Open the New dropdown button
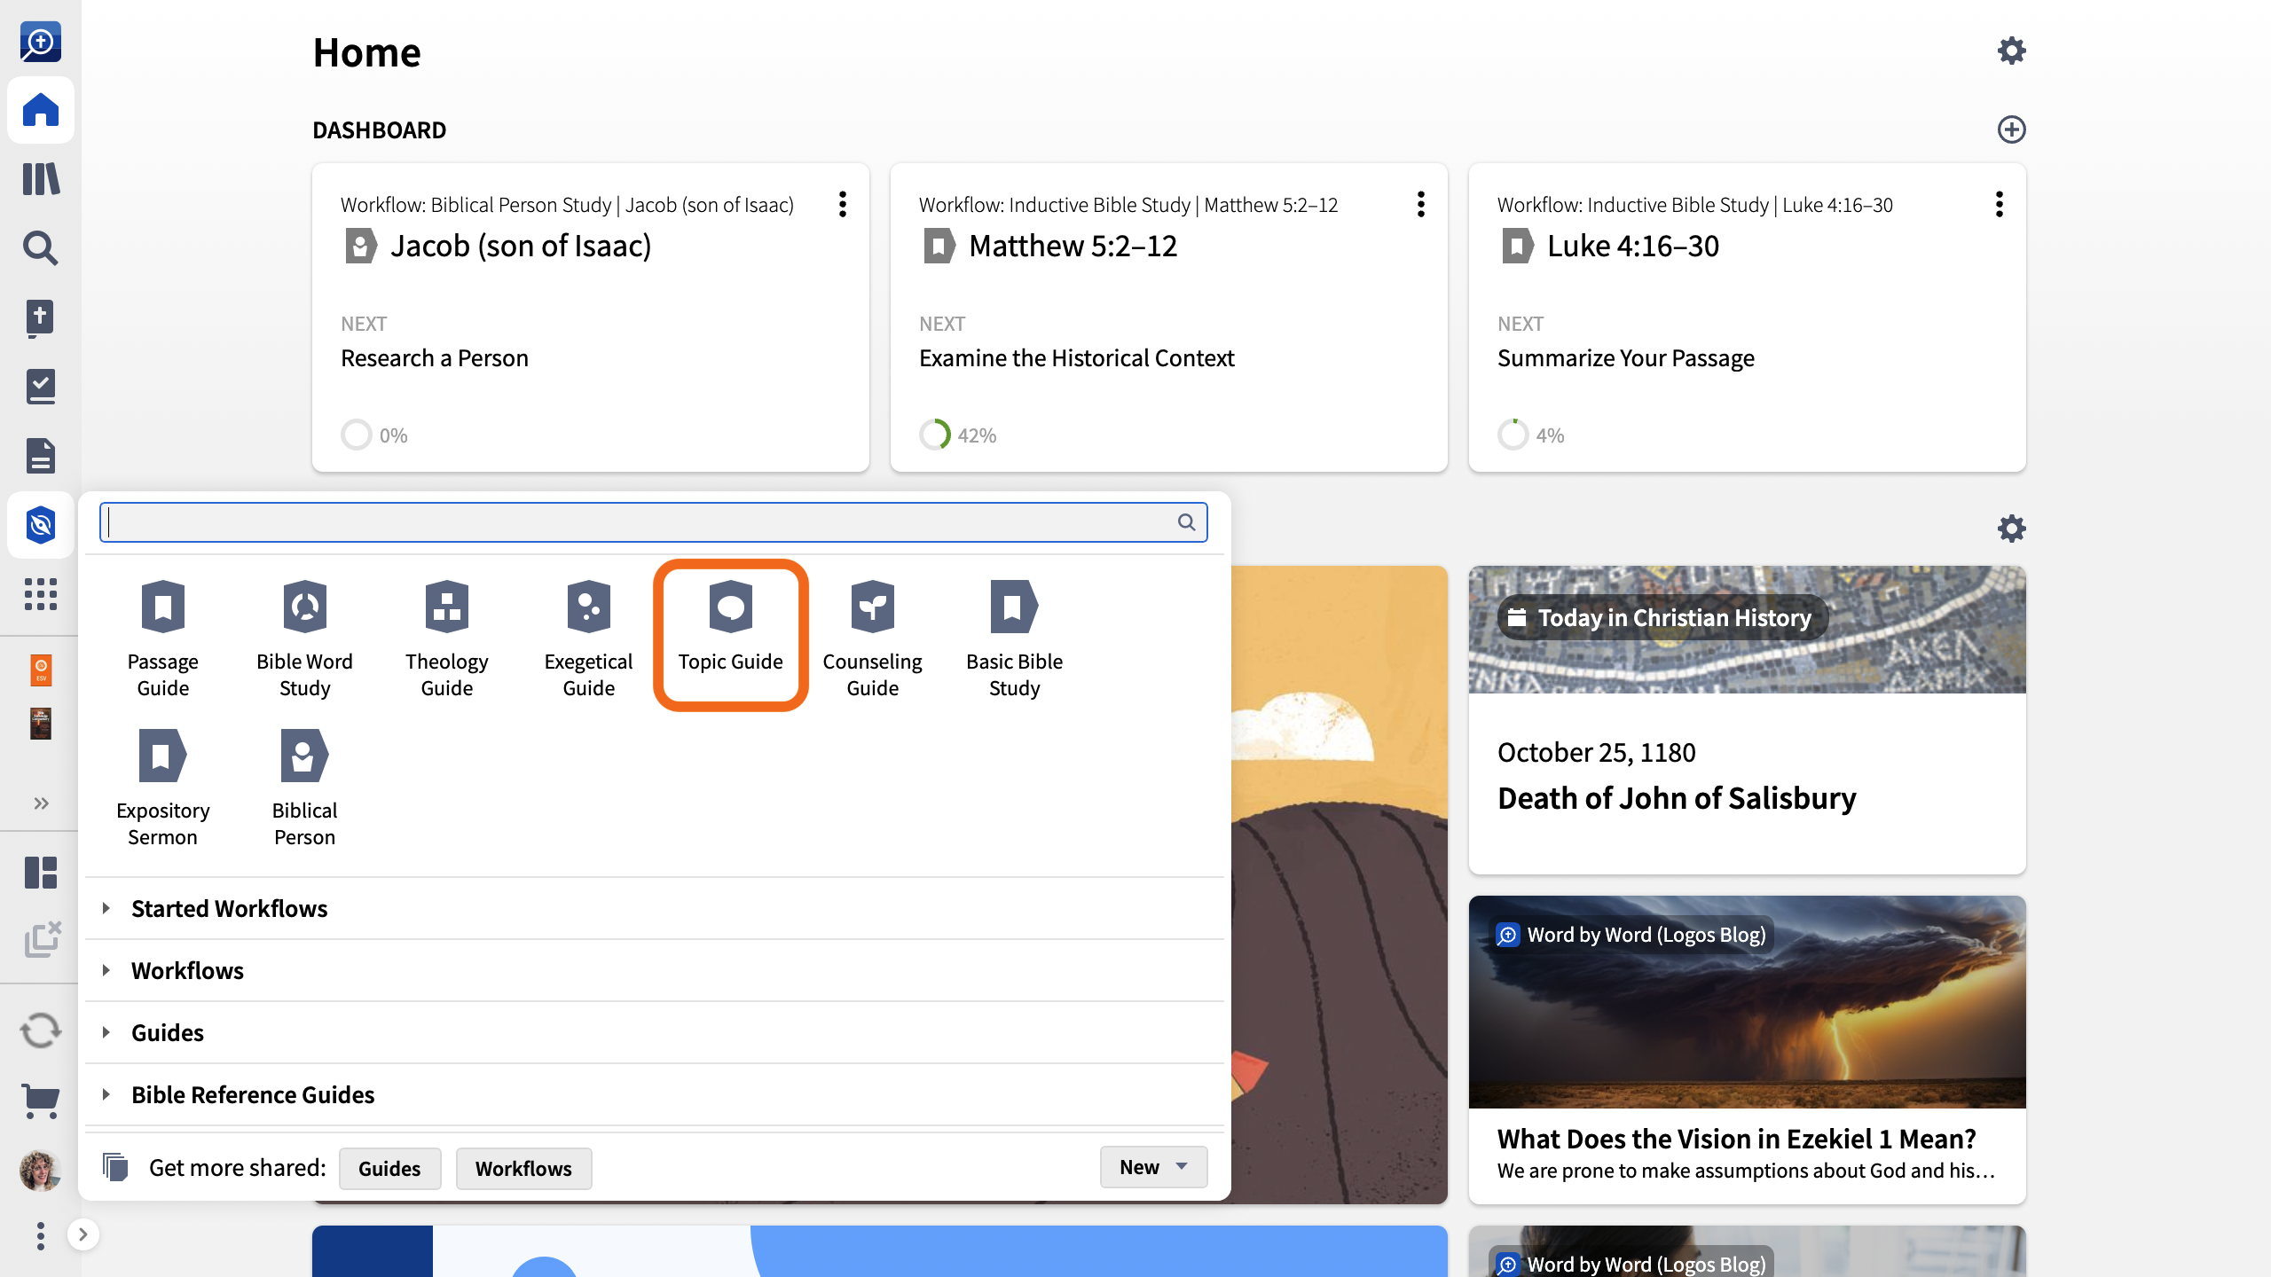The image size is (2271, 1277). pyautogui.click(x=1153, y=1167)
